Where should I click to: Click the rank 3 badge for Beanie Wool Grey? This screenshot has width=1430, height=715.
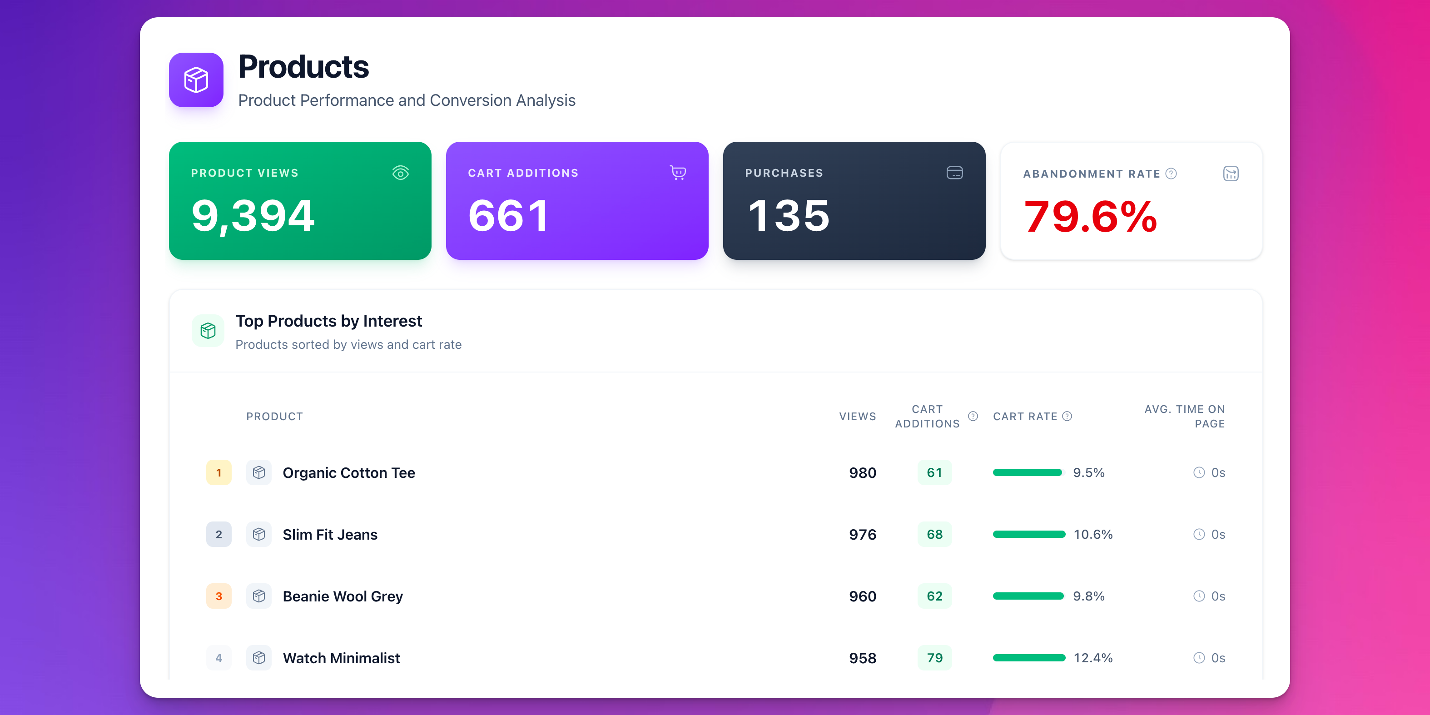pyautogui.click(x=218, y=596)
